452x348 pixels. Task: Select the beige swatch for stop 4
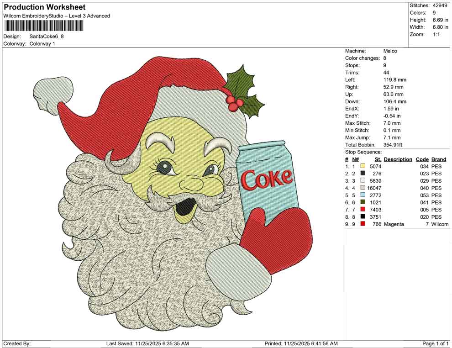click(x=363, y=188)
